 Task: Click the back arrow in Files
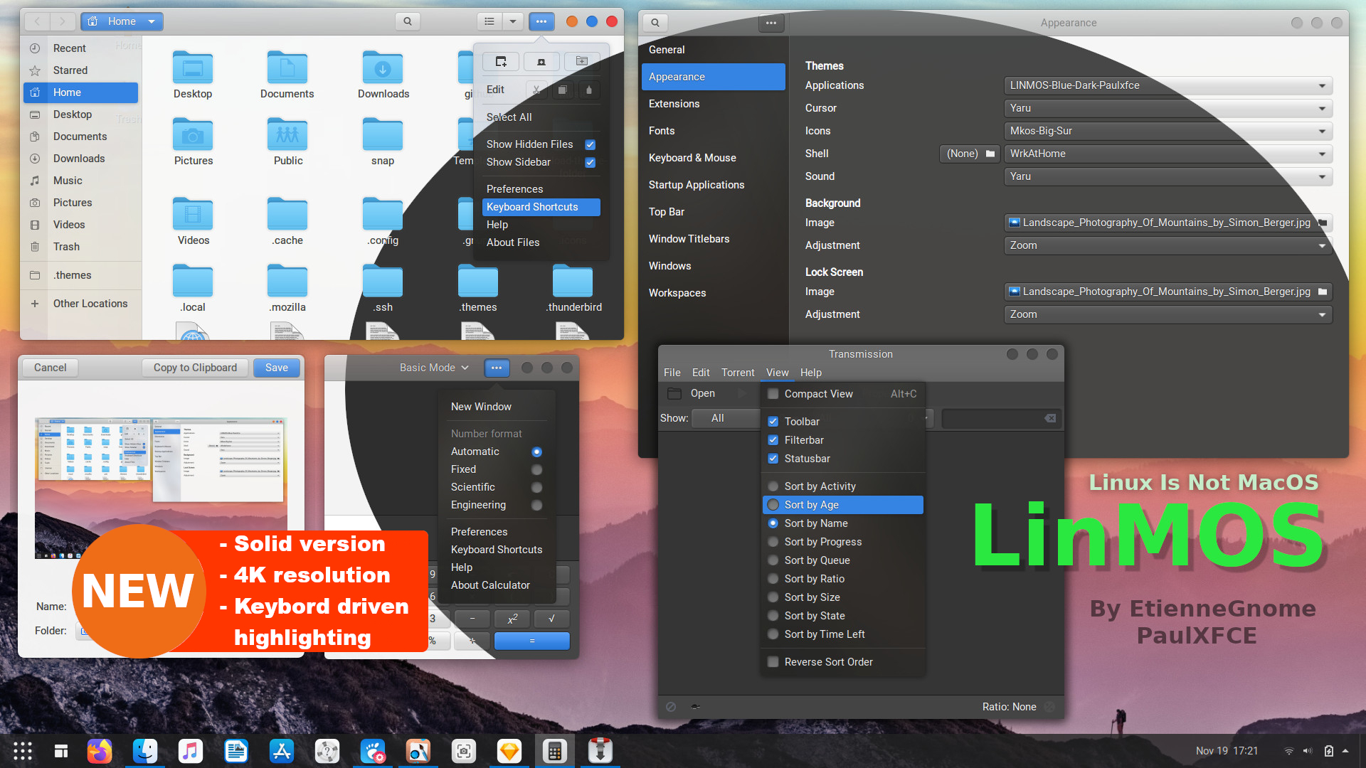coord(37,21)
